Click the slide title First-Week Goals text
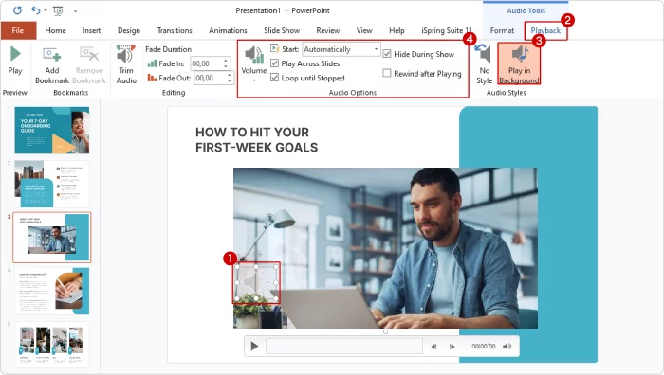664x375 pixels. point(256,139)
